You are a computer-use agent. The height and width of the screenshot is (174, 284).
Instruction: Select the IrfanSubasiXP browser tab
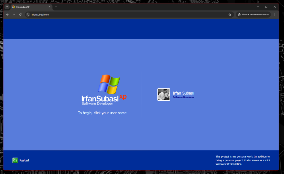click(x=32, y=7)
